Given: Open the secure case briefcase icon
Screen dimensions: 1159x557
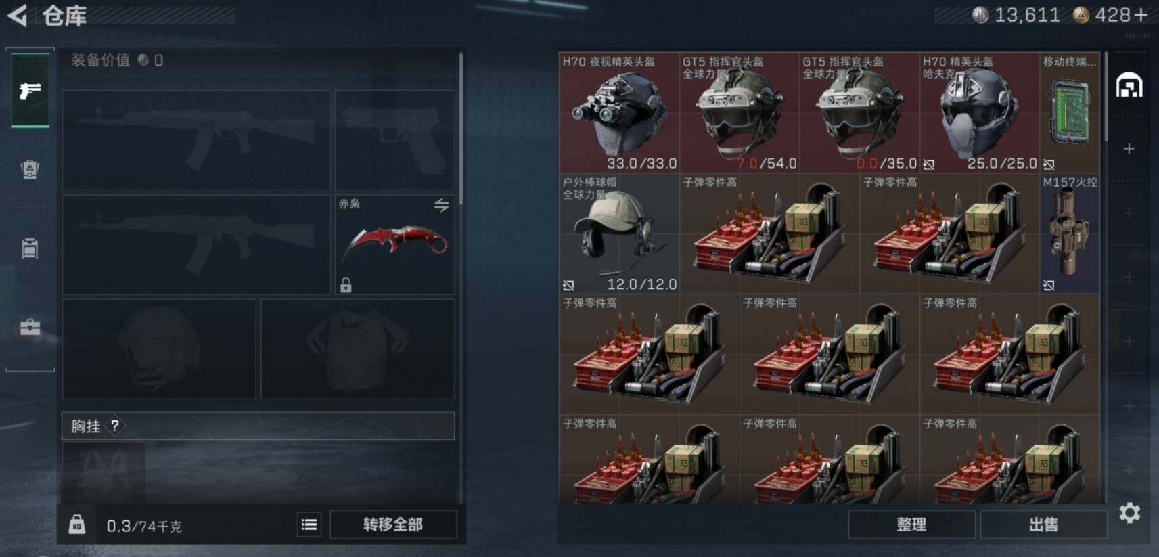Looking at the screenshot, I should [30, 328].
